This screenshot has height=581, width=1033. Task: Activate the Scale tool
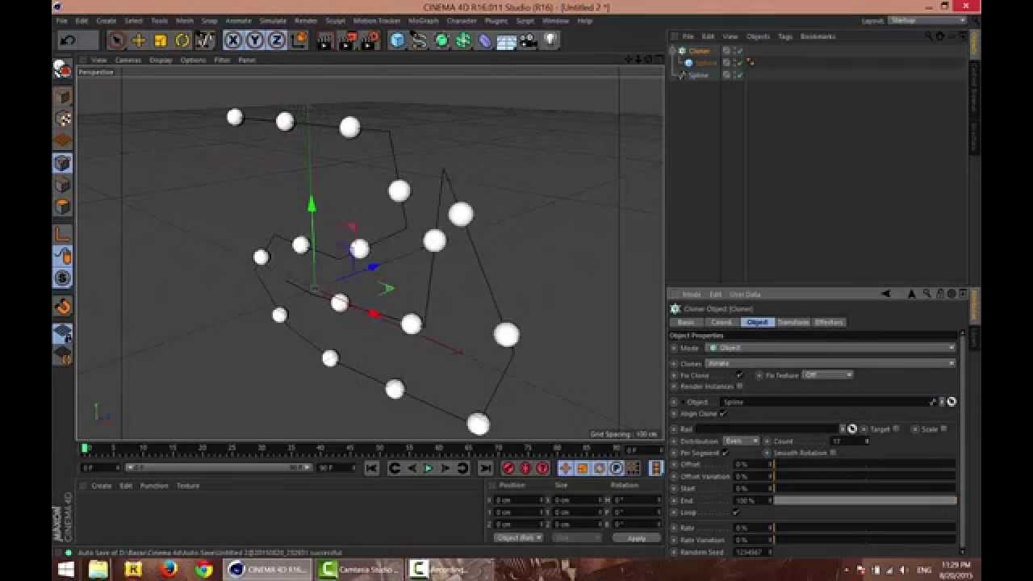(x=160, y=40)
